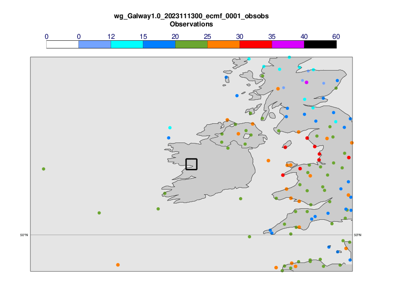Click the black 40-60 legend segment
Image resolution: width=405 pixels, height=286 pixels.
pyautogui.click(x=320, y=44)
